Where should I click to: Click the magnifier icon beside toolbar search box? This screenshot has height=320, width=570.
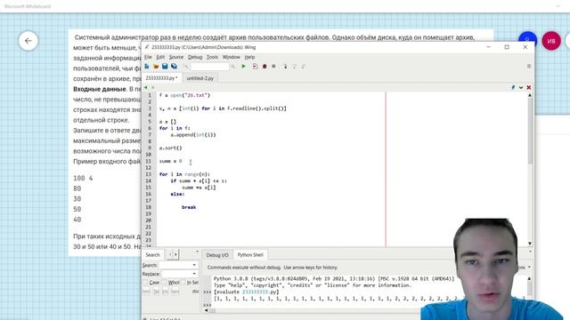233,67
